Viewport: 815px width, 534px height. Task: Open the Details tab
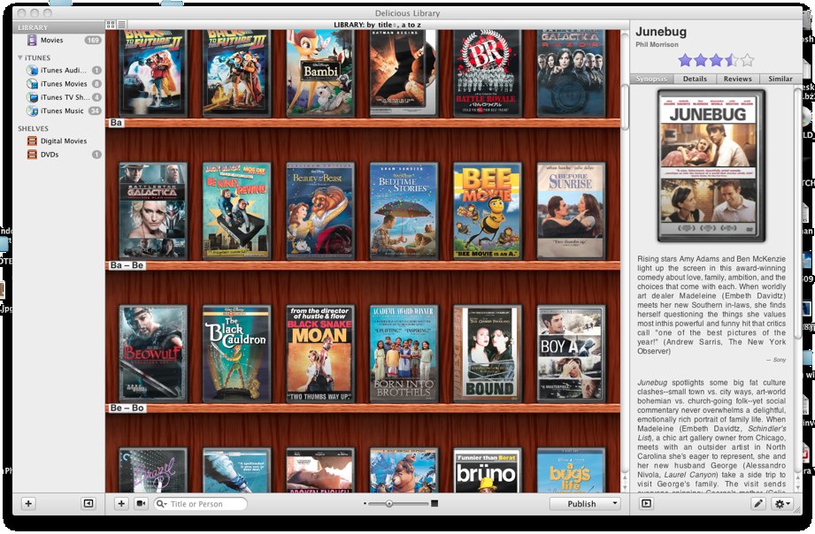(695, 79)
